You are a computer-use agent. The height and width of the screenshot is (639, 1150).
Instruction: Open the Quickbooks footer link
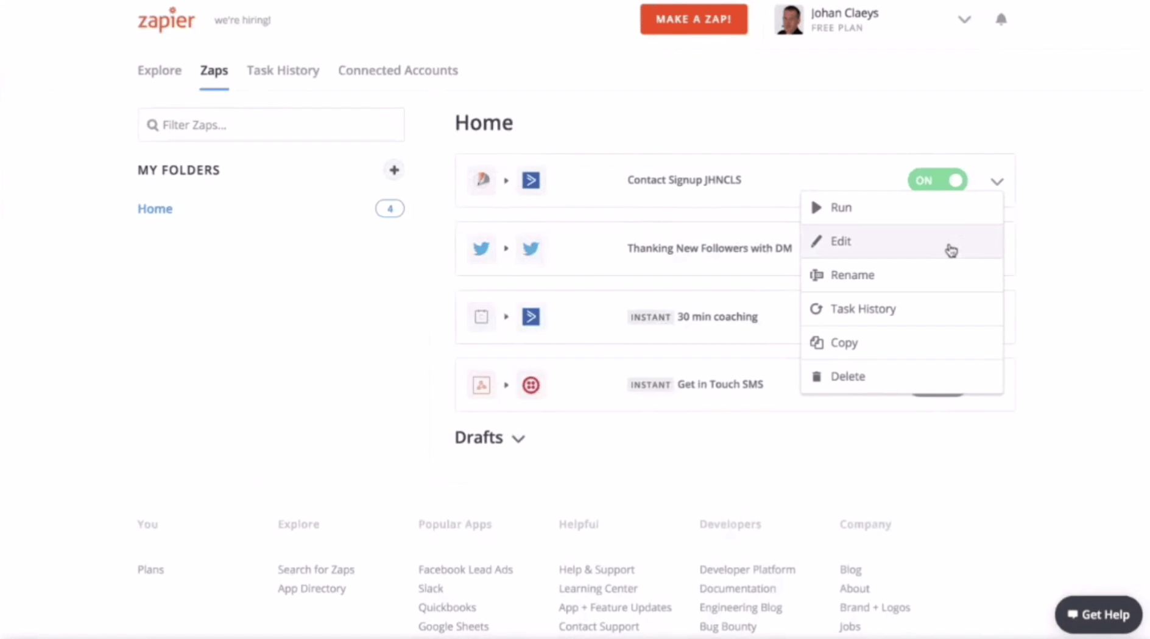(447, 607)
